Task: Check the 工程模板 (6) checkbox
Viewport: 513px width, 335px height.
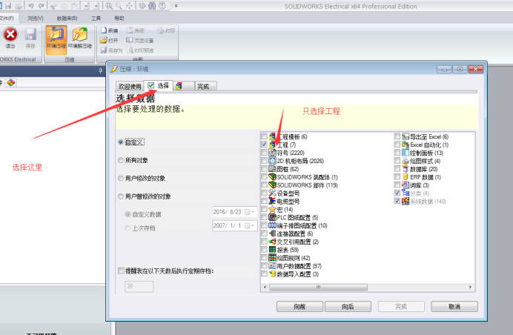Action: tap(265, 136)
